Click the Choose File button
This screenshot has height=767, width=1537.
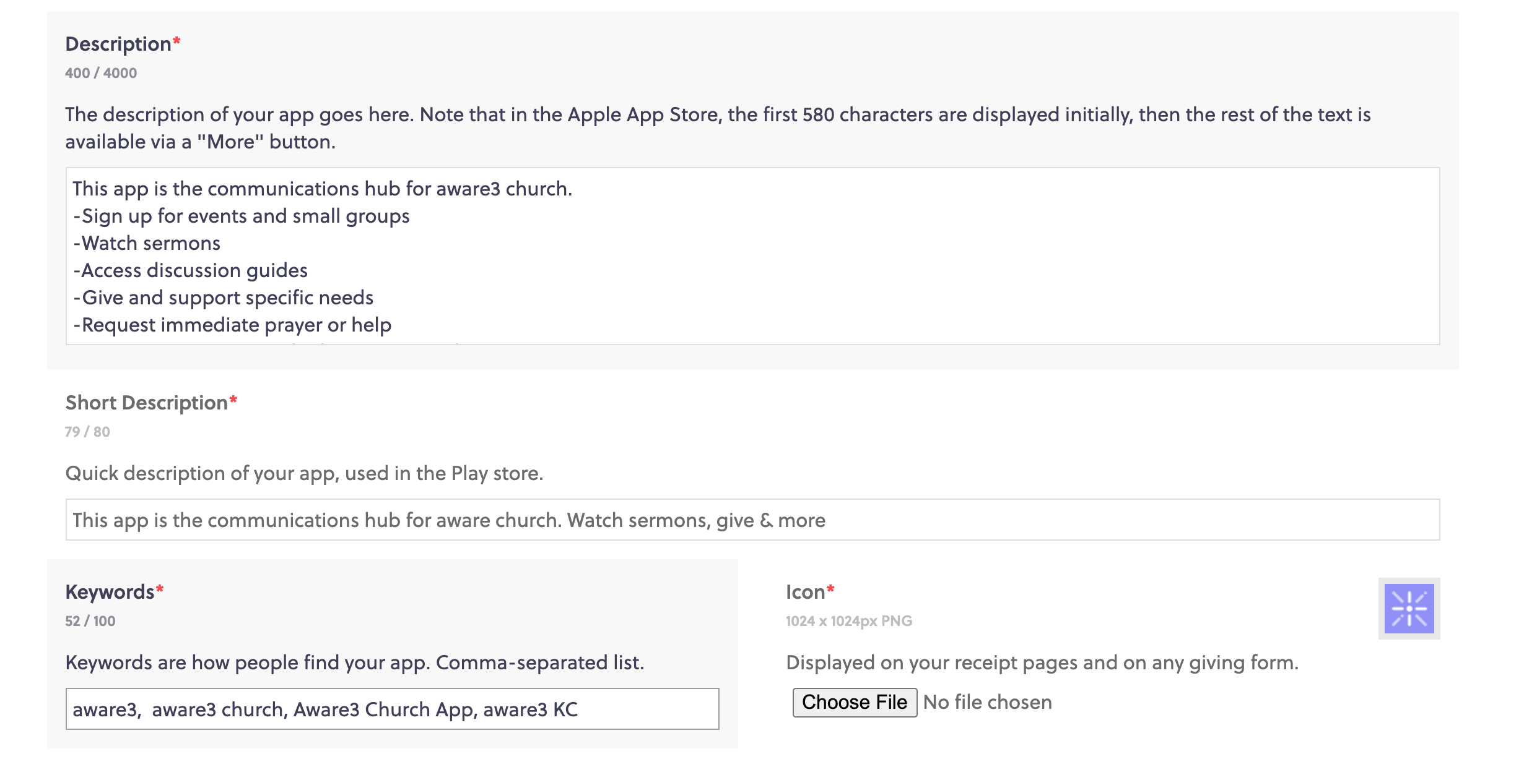[x=855, y=702]
